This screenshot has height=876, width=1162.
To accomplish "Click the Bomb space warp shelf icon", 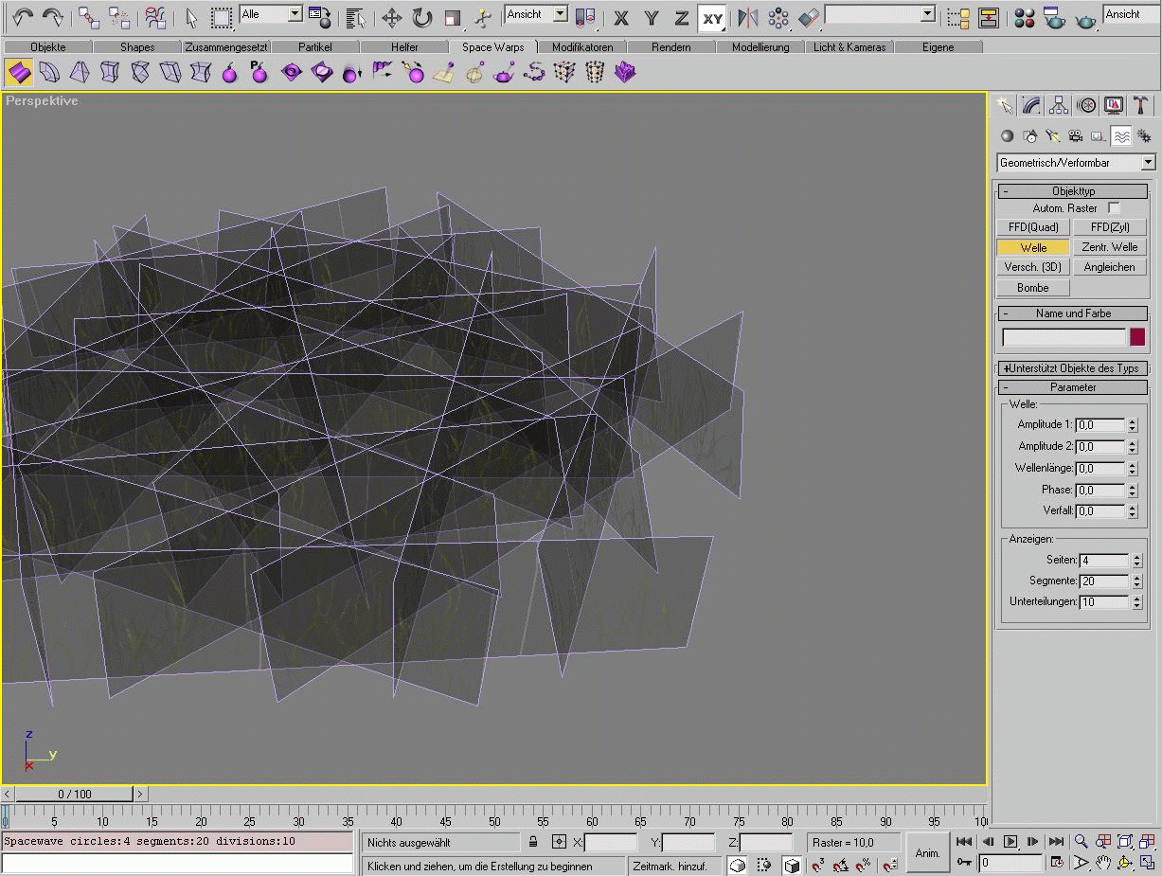I will (230, 73).
